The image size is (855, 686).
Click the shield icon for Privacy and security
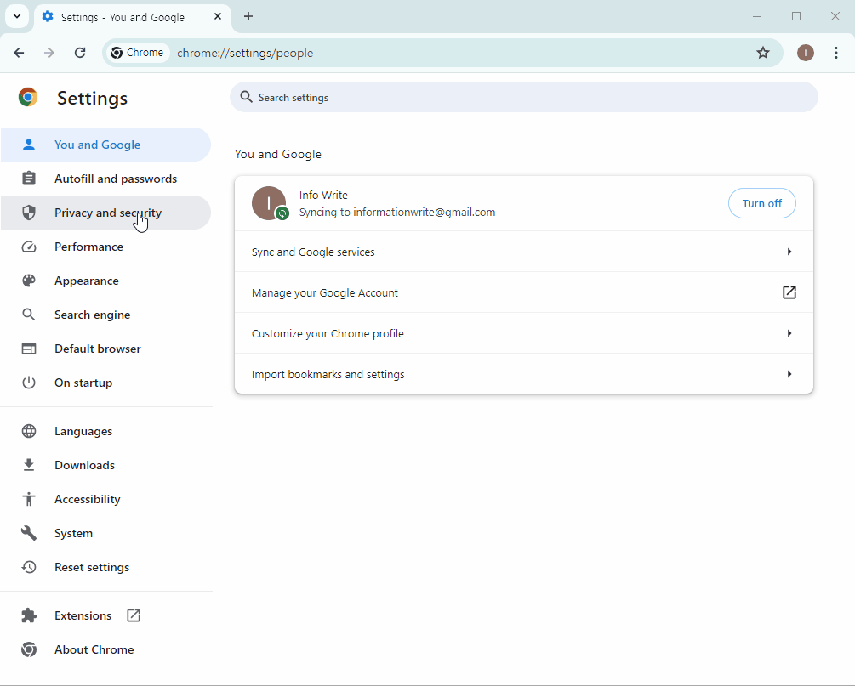29,213
